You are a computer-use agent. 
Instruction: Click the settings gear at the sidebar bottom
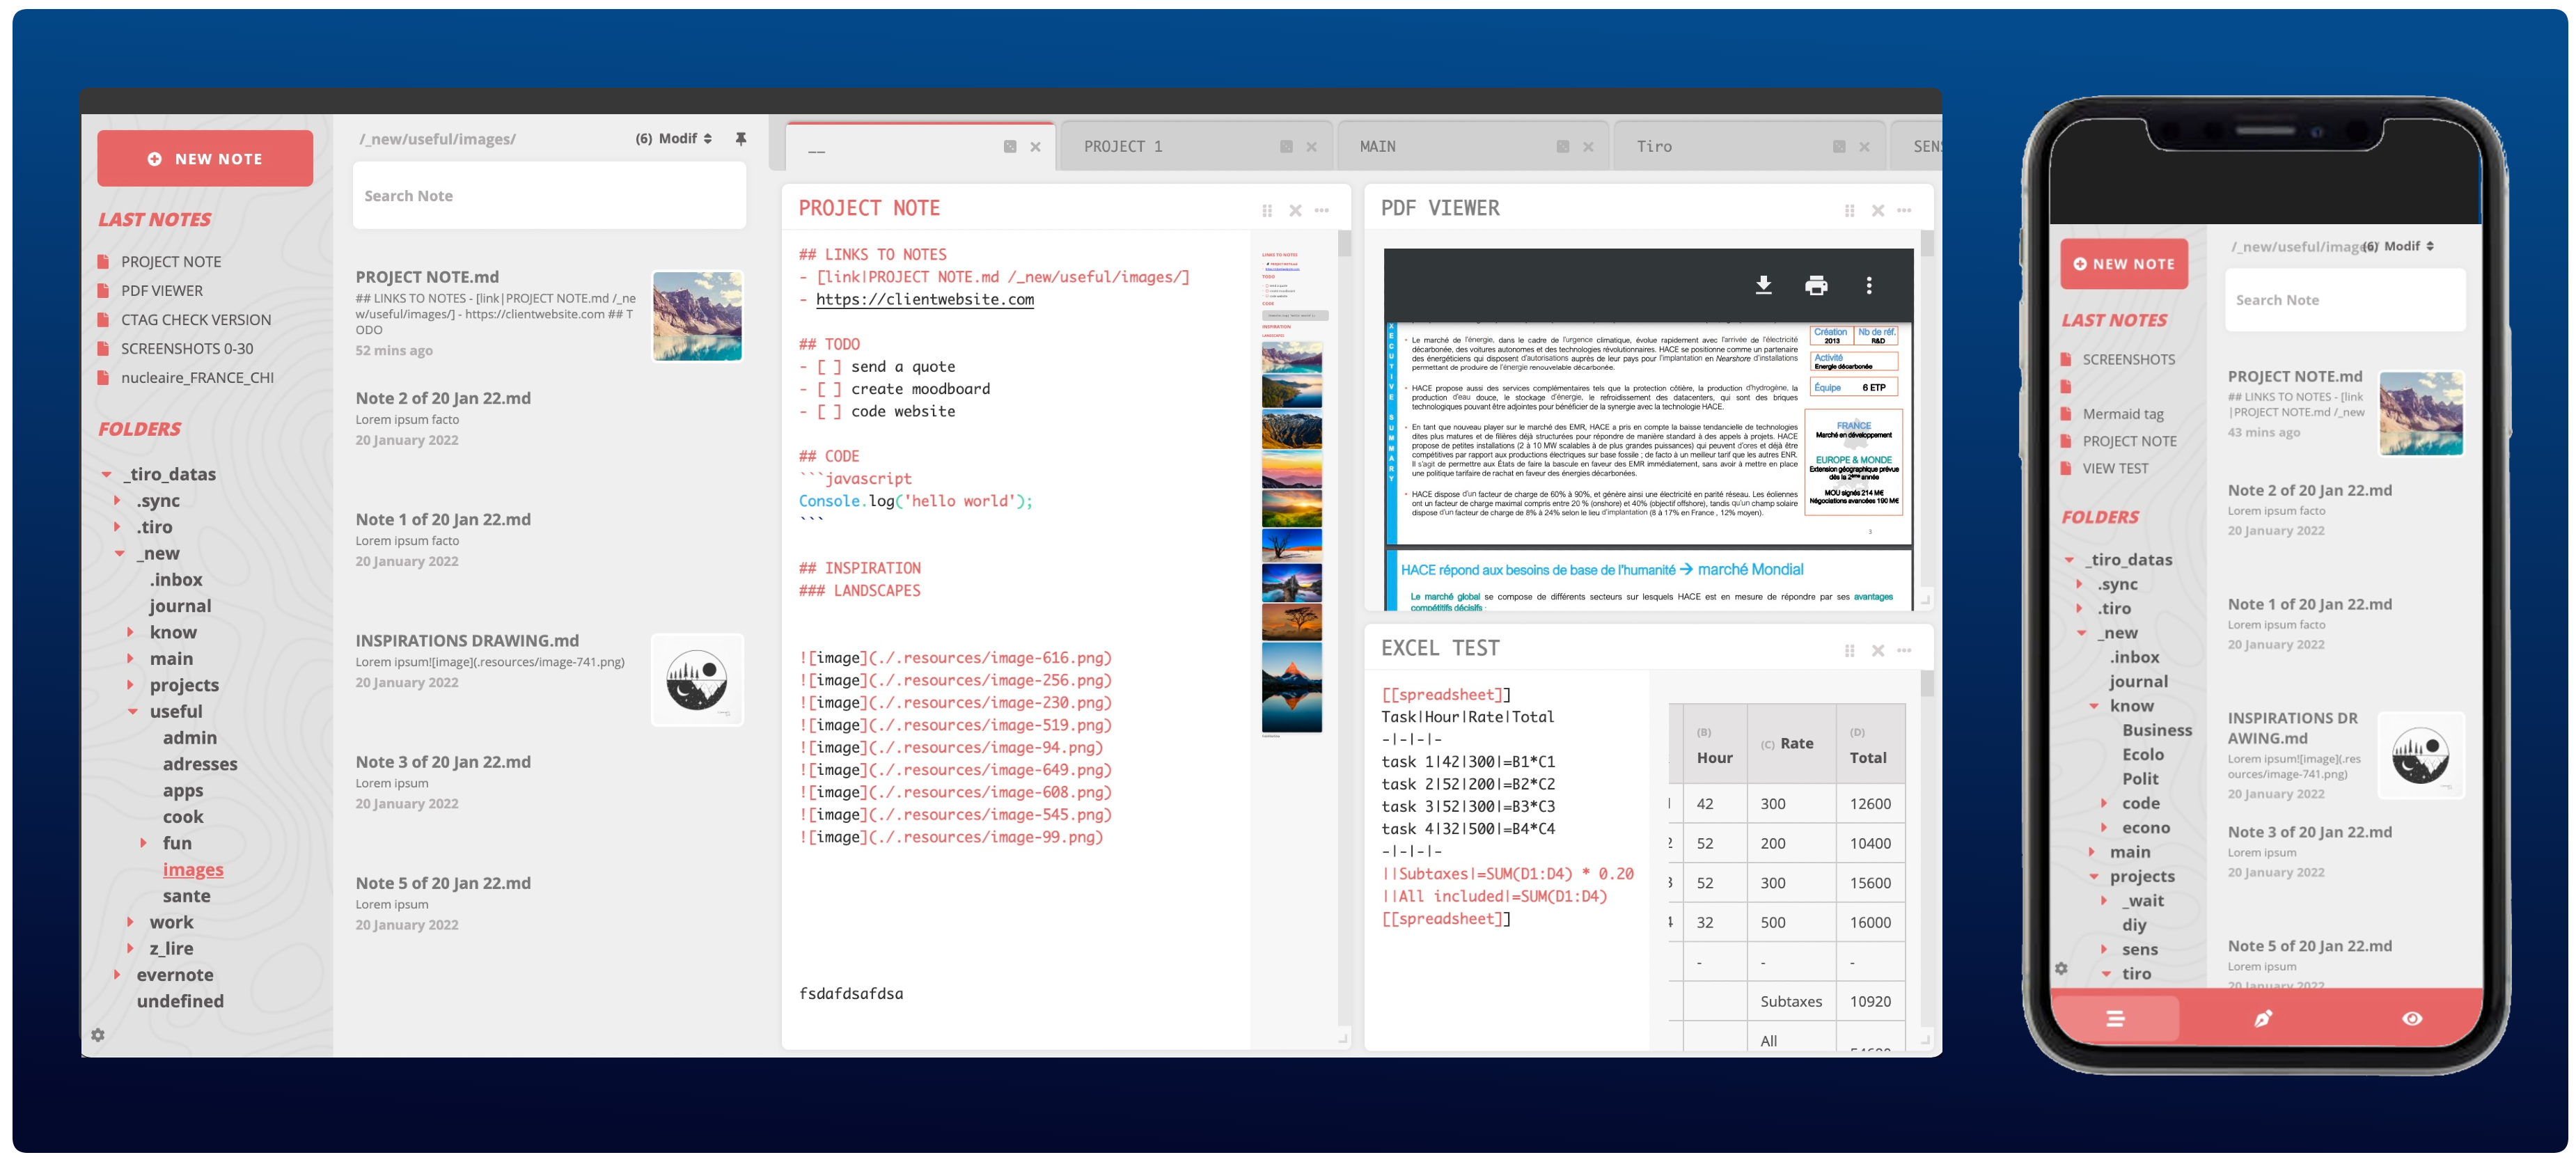(x=98, y=1035)
